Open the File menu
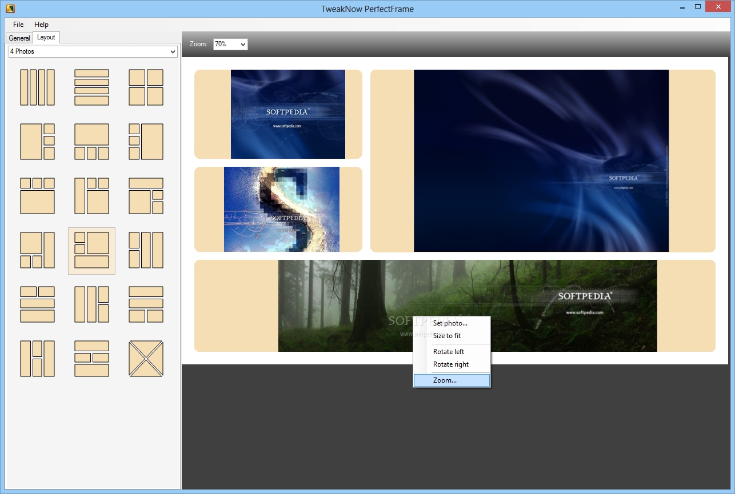The height and width of the screenshot is (494, 735). point(18,25)
